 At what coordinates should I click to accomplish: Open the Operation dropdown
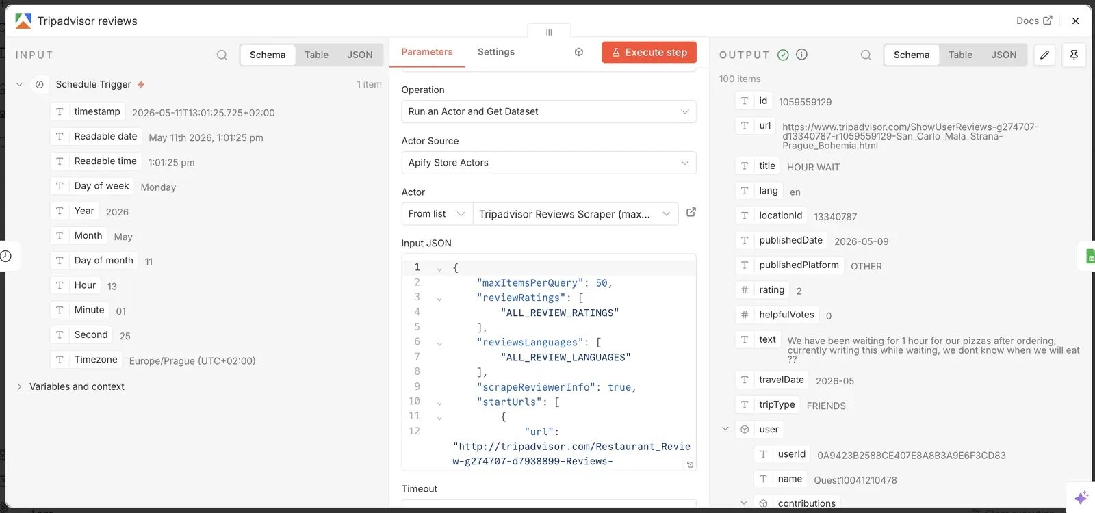tap(548, 111)
